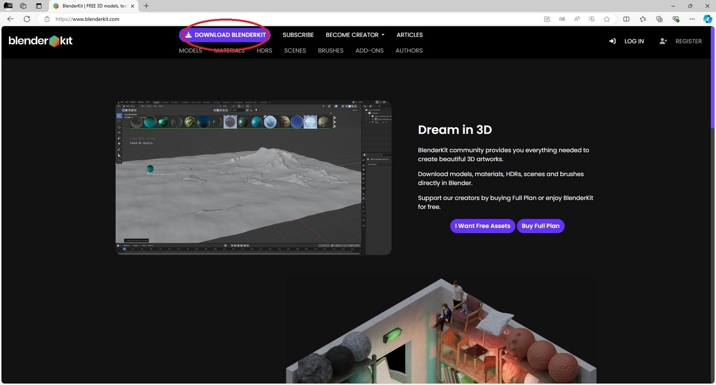
Task: Click the Blender terrain screenshot image
Action: [x=253, y=178]
